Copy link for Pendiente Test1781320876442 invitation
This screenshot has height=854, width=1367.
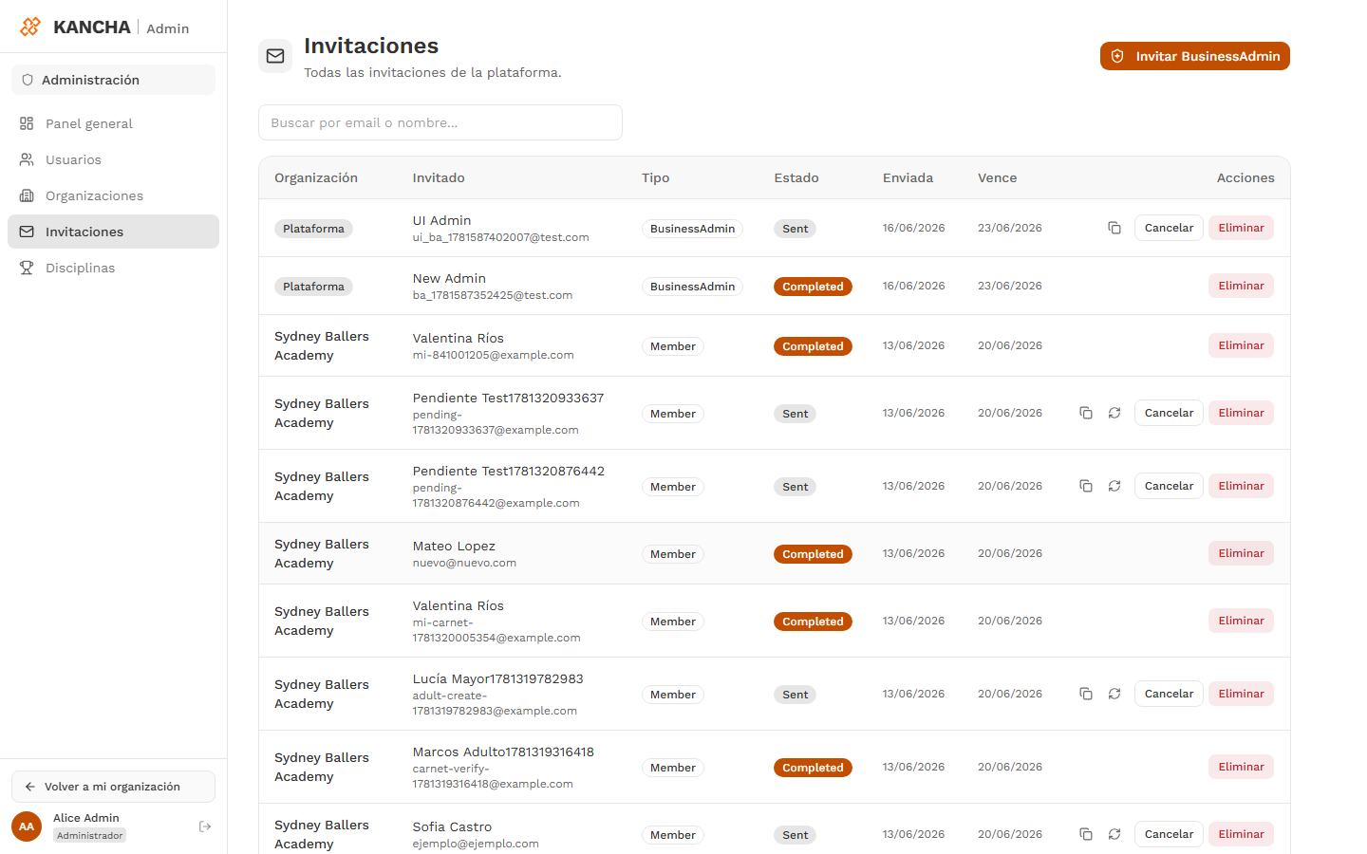(x=1086, y=486)
